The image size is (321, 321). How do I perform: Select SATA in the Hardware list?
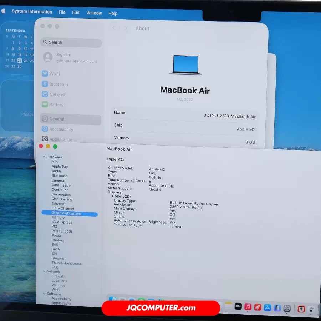[x=56, y=249]
